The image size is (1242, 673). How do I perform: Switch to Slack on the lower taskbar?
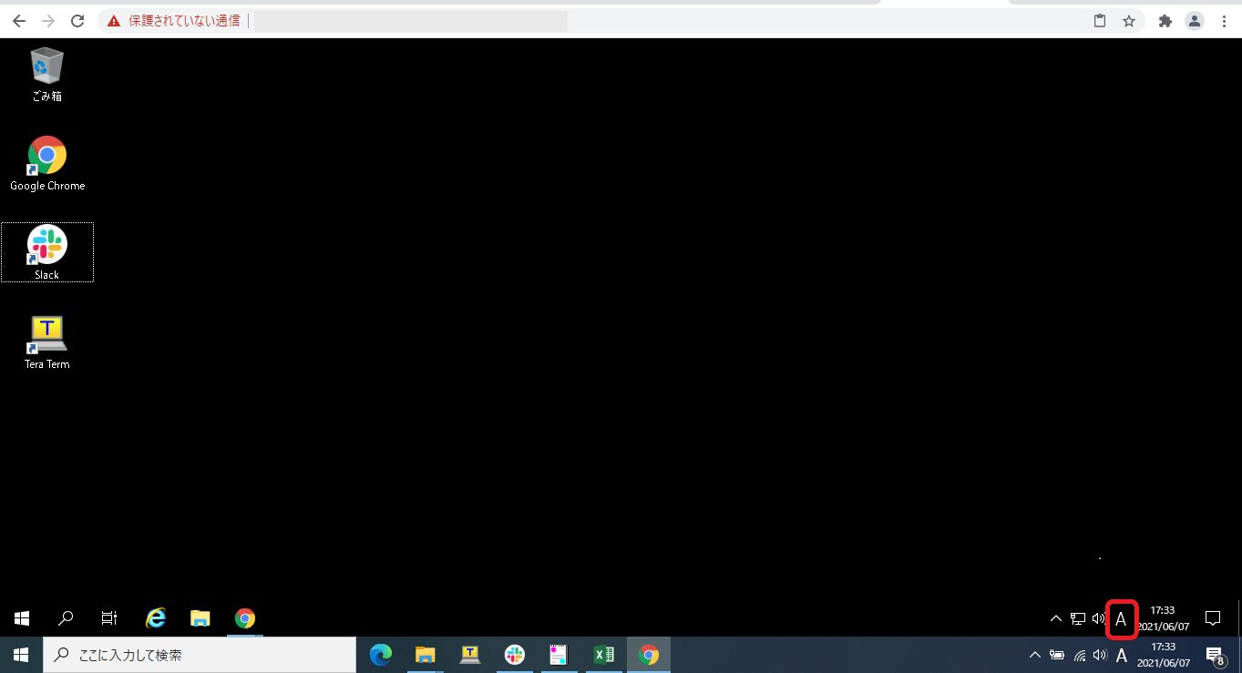coord(515,655)
